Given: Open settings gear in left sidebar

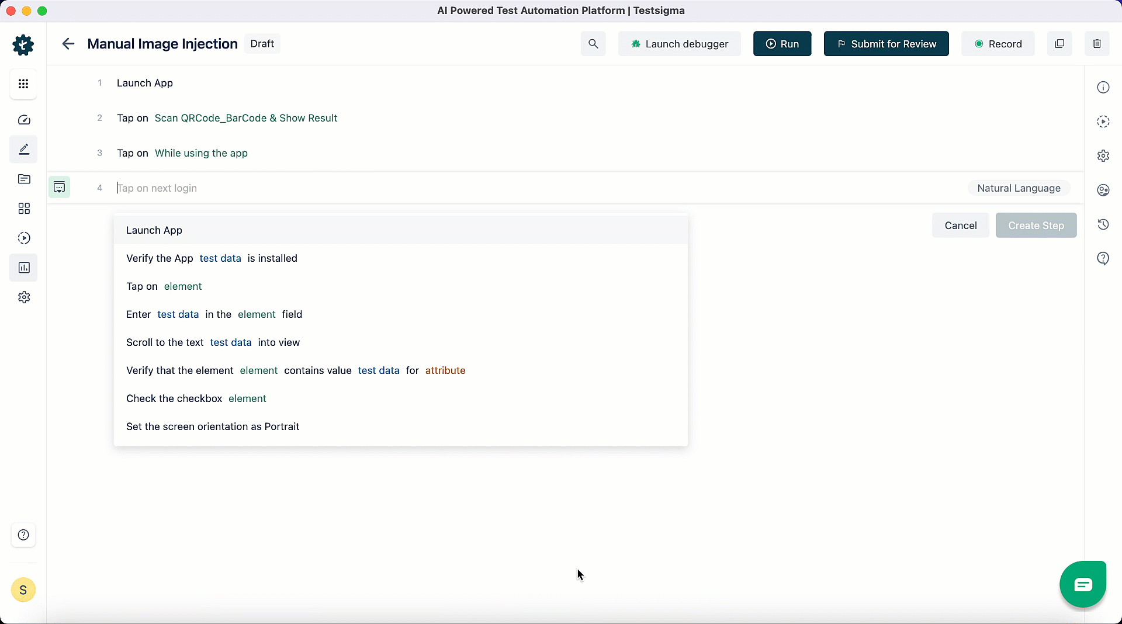Looking at the screenshot, I should [23, 297].
